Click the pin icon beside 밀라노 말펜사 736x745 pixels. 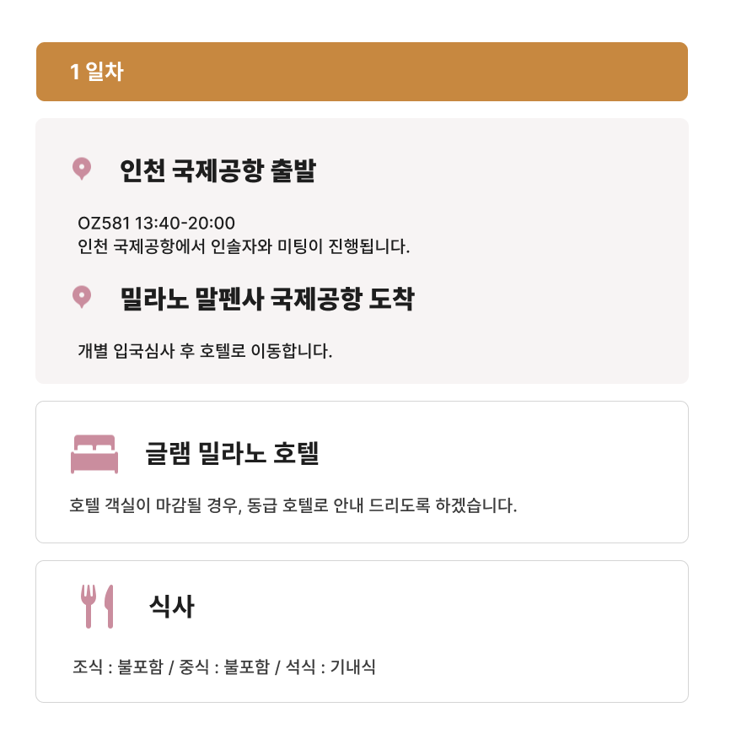(x=81, y=297)
